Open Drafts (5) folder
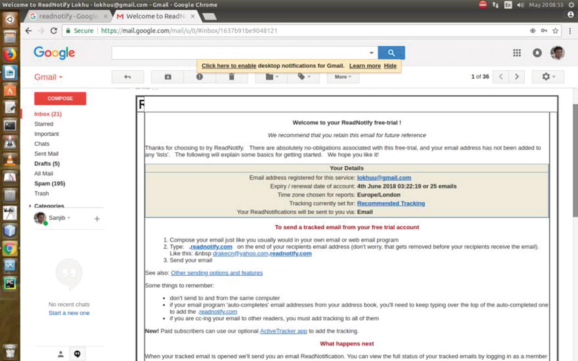The width and height of the screenshot is (578, 361). pyautogui.click(x=47, y=164)
